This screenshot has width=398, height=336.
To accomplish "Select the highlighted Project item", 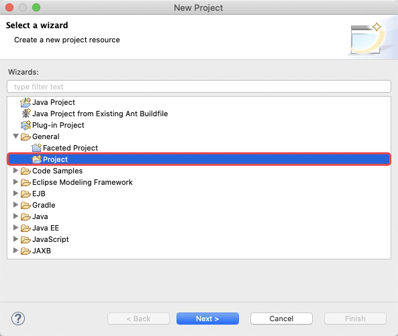I will 199,159.
